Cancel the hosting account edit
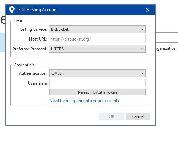178x142 pixels. tap(138, 116)
